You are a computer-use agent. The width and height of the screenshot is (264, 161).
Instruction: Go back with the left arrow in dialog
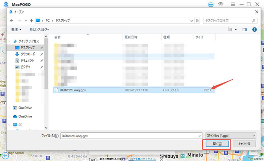click(12, 21)
